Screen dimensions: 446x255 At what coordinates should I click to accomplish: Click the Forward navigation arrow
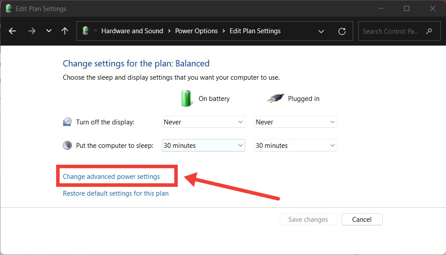[31, 31]
